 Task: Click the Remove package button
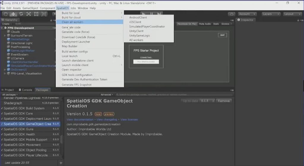tap(224, 101)
